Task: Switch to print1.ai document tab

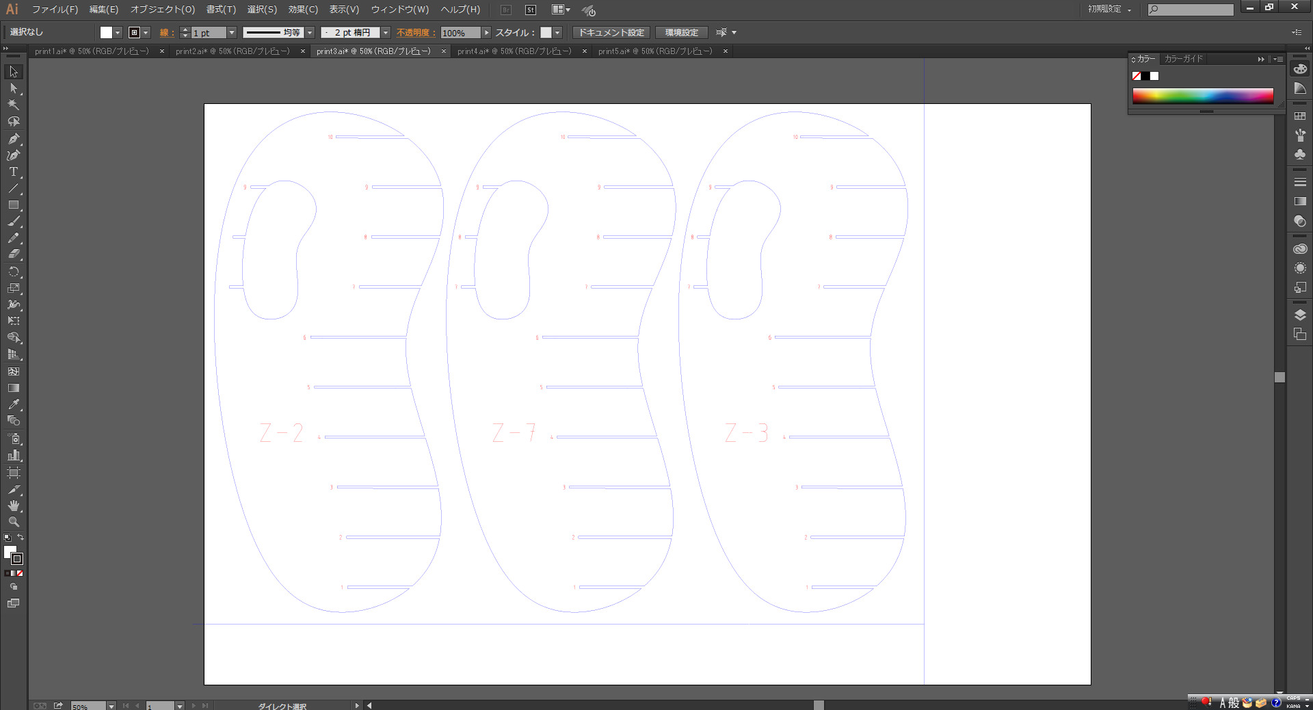Action: (x=92, y=51)
